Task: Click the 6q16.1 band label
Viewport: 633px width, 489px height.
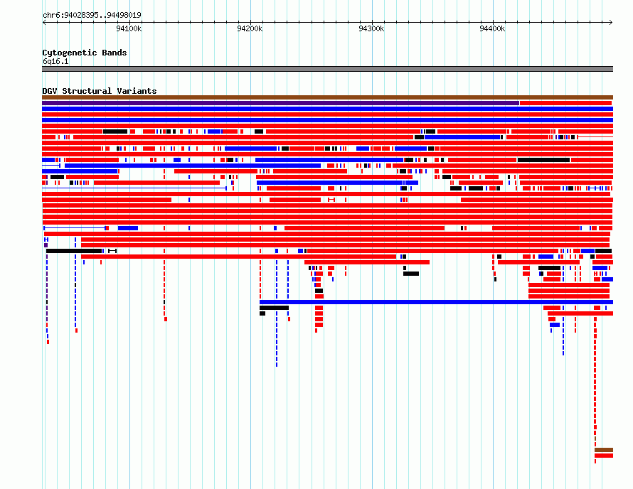Action: coord(55,61)
